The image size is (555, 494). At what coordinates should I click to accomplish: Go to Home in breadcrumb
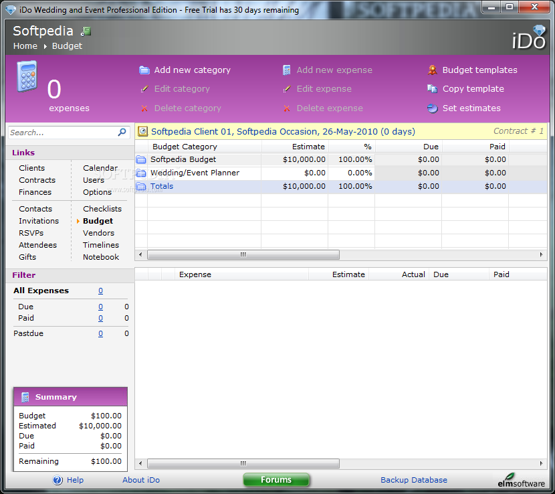(x=25, y=46)
